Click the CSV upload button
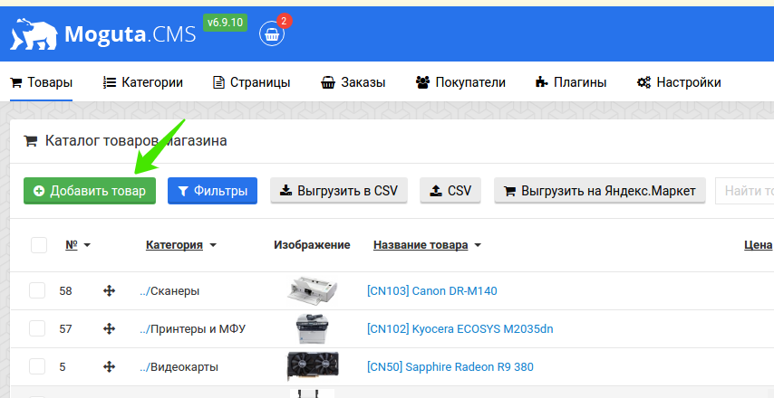The image size is (774, 398). pos(450,191)
